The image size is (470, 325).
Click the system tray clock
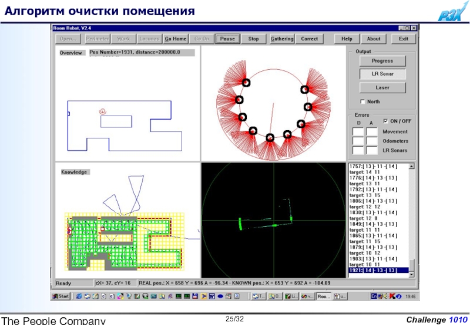click(410, 296)
